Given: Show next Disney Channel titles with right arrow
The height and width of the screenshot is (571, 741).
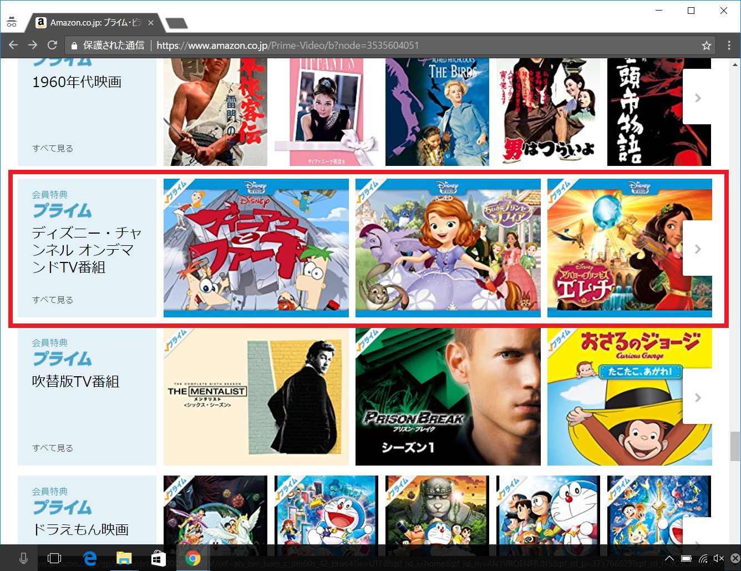Looking at the screenshot, I should click(x=697, y=249).
